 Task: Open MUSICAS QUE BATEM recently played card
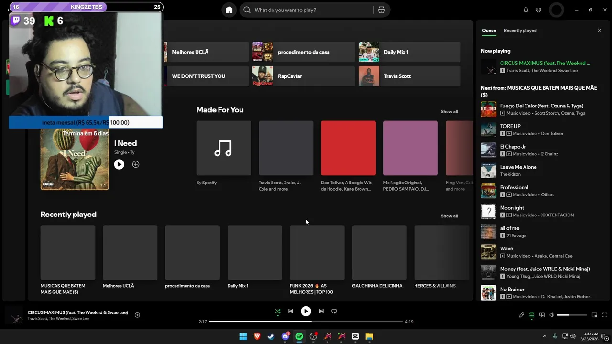pos(68,260)
